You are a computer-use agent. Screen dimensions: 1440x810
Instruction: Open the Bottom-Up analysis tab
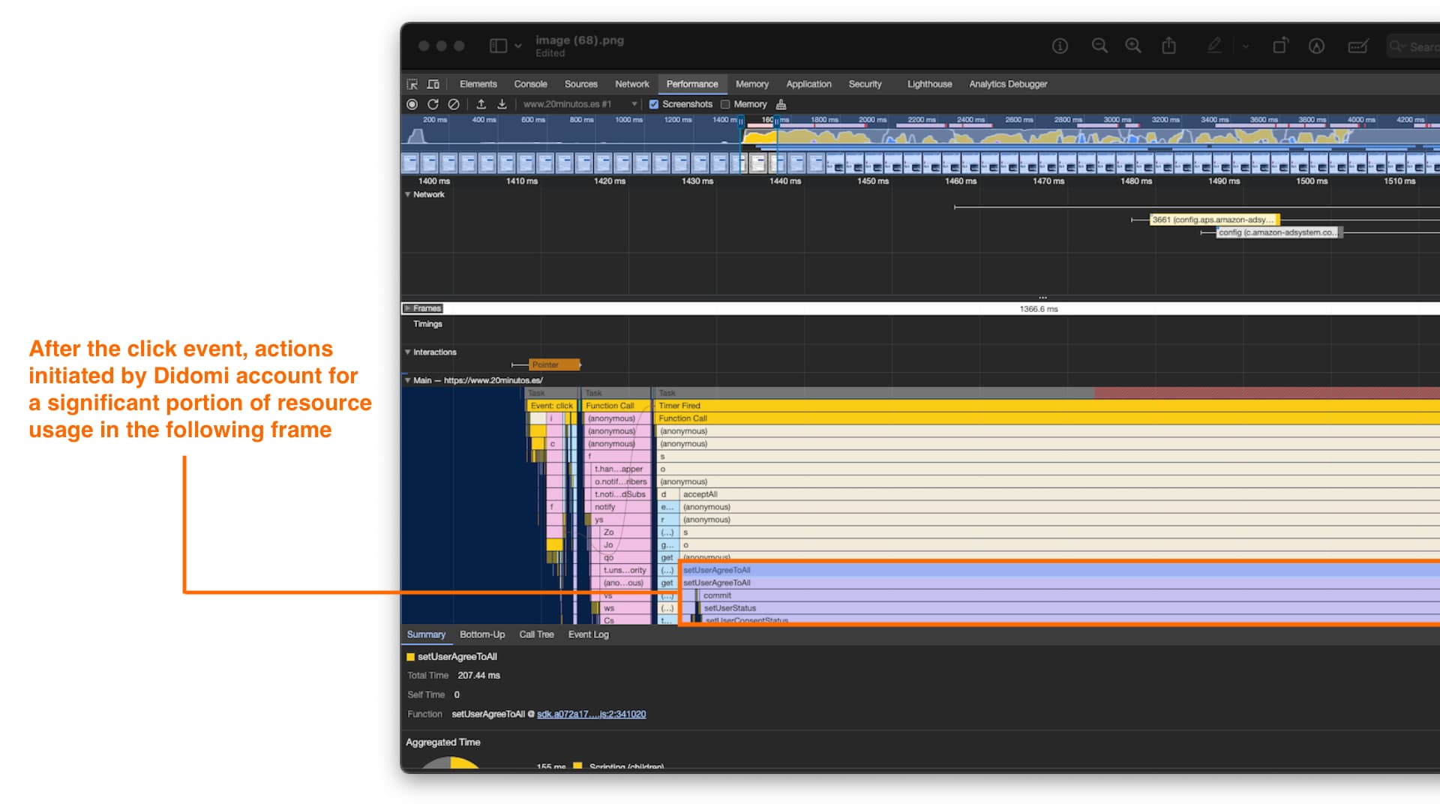(x=482, y=634)
